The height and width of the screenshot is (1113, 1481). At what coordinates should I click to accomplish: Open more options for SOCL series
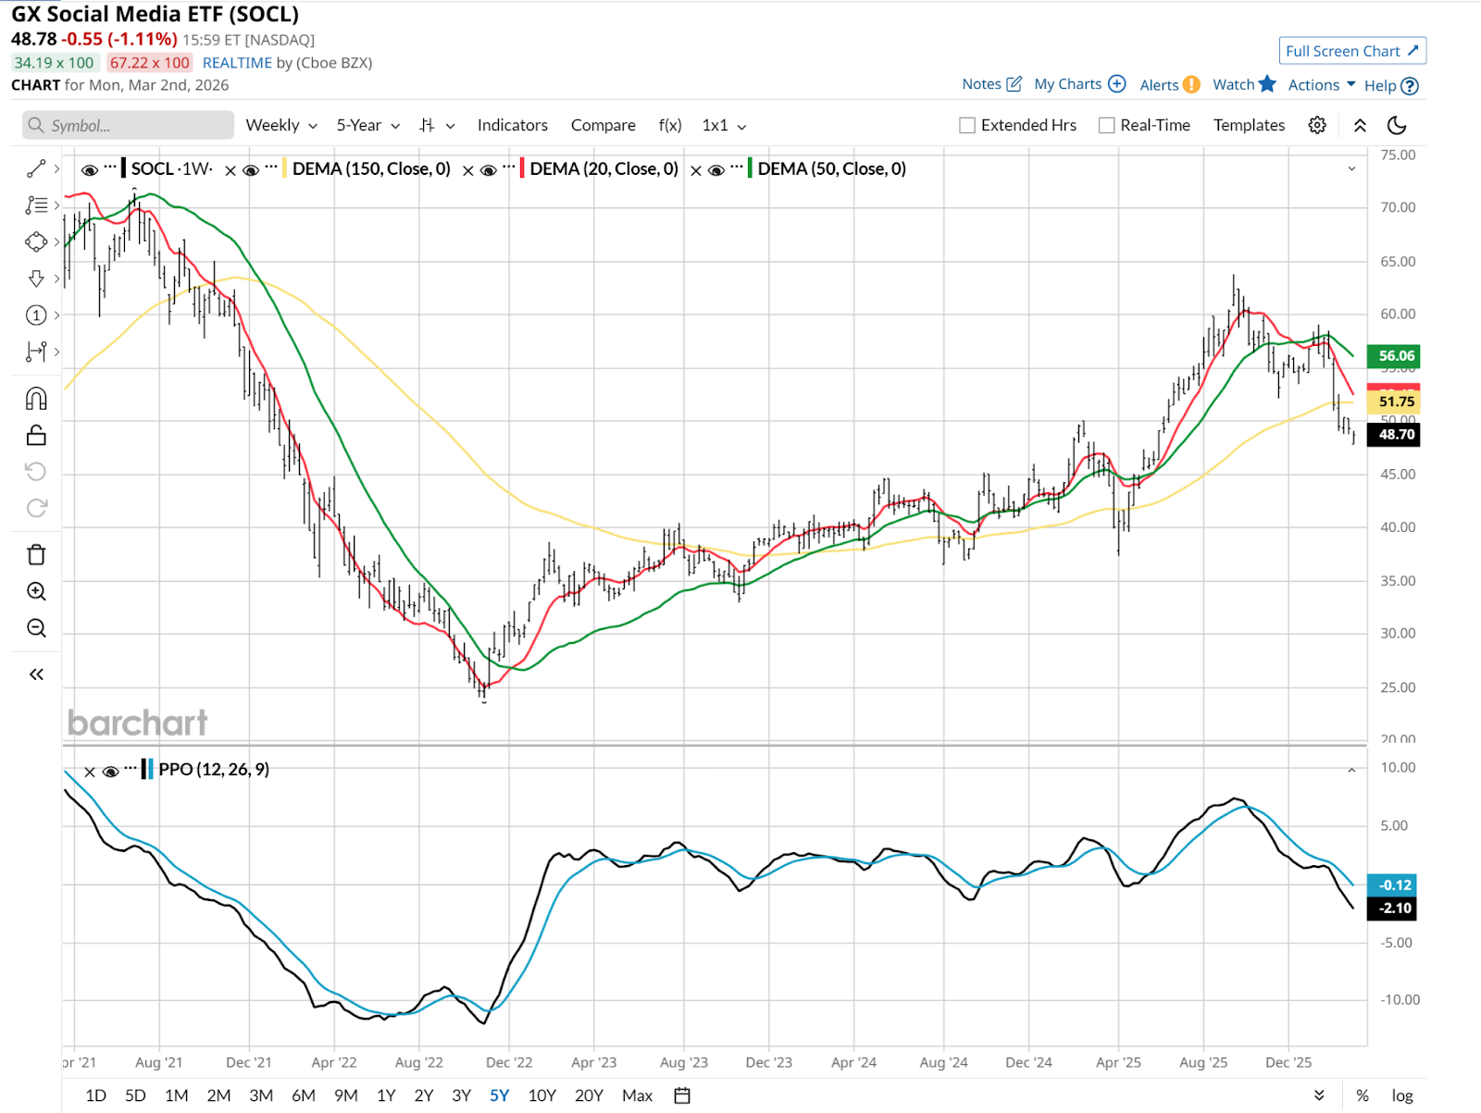(110, 168)
